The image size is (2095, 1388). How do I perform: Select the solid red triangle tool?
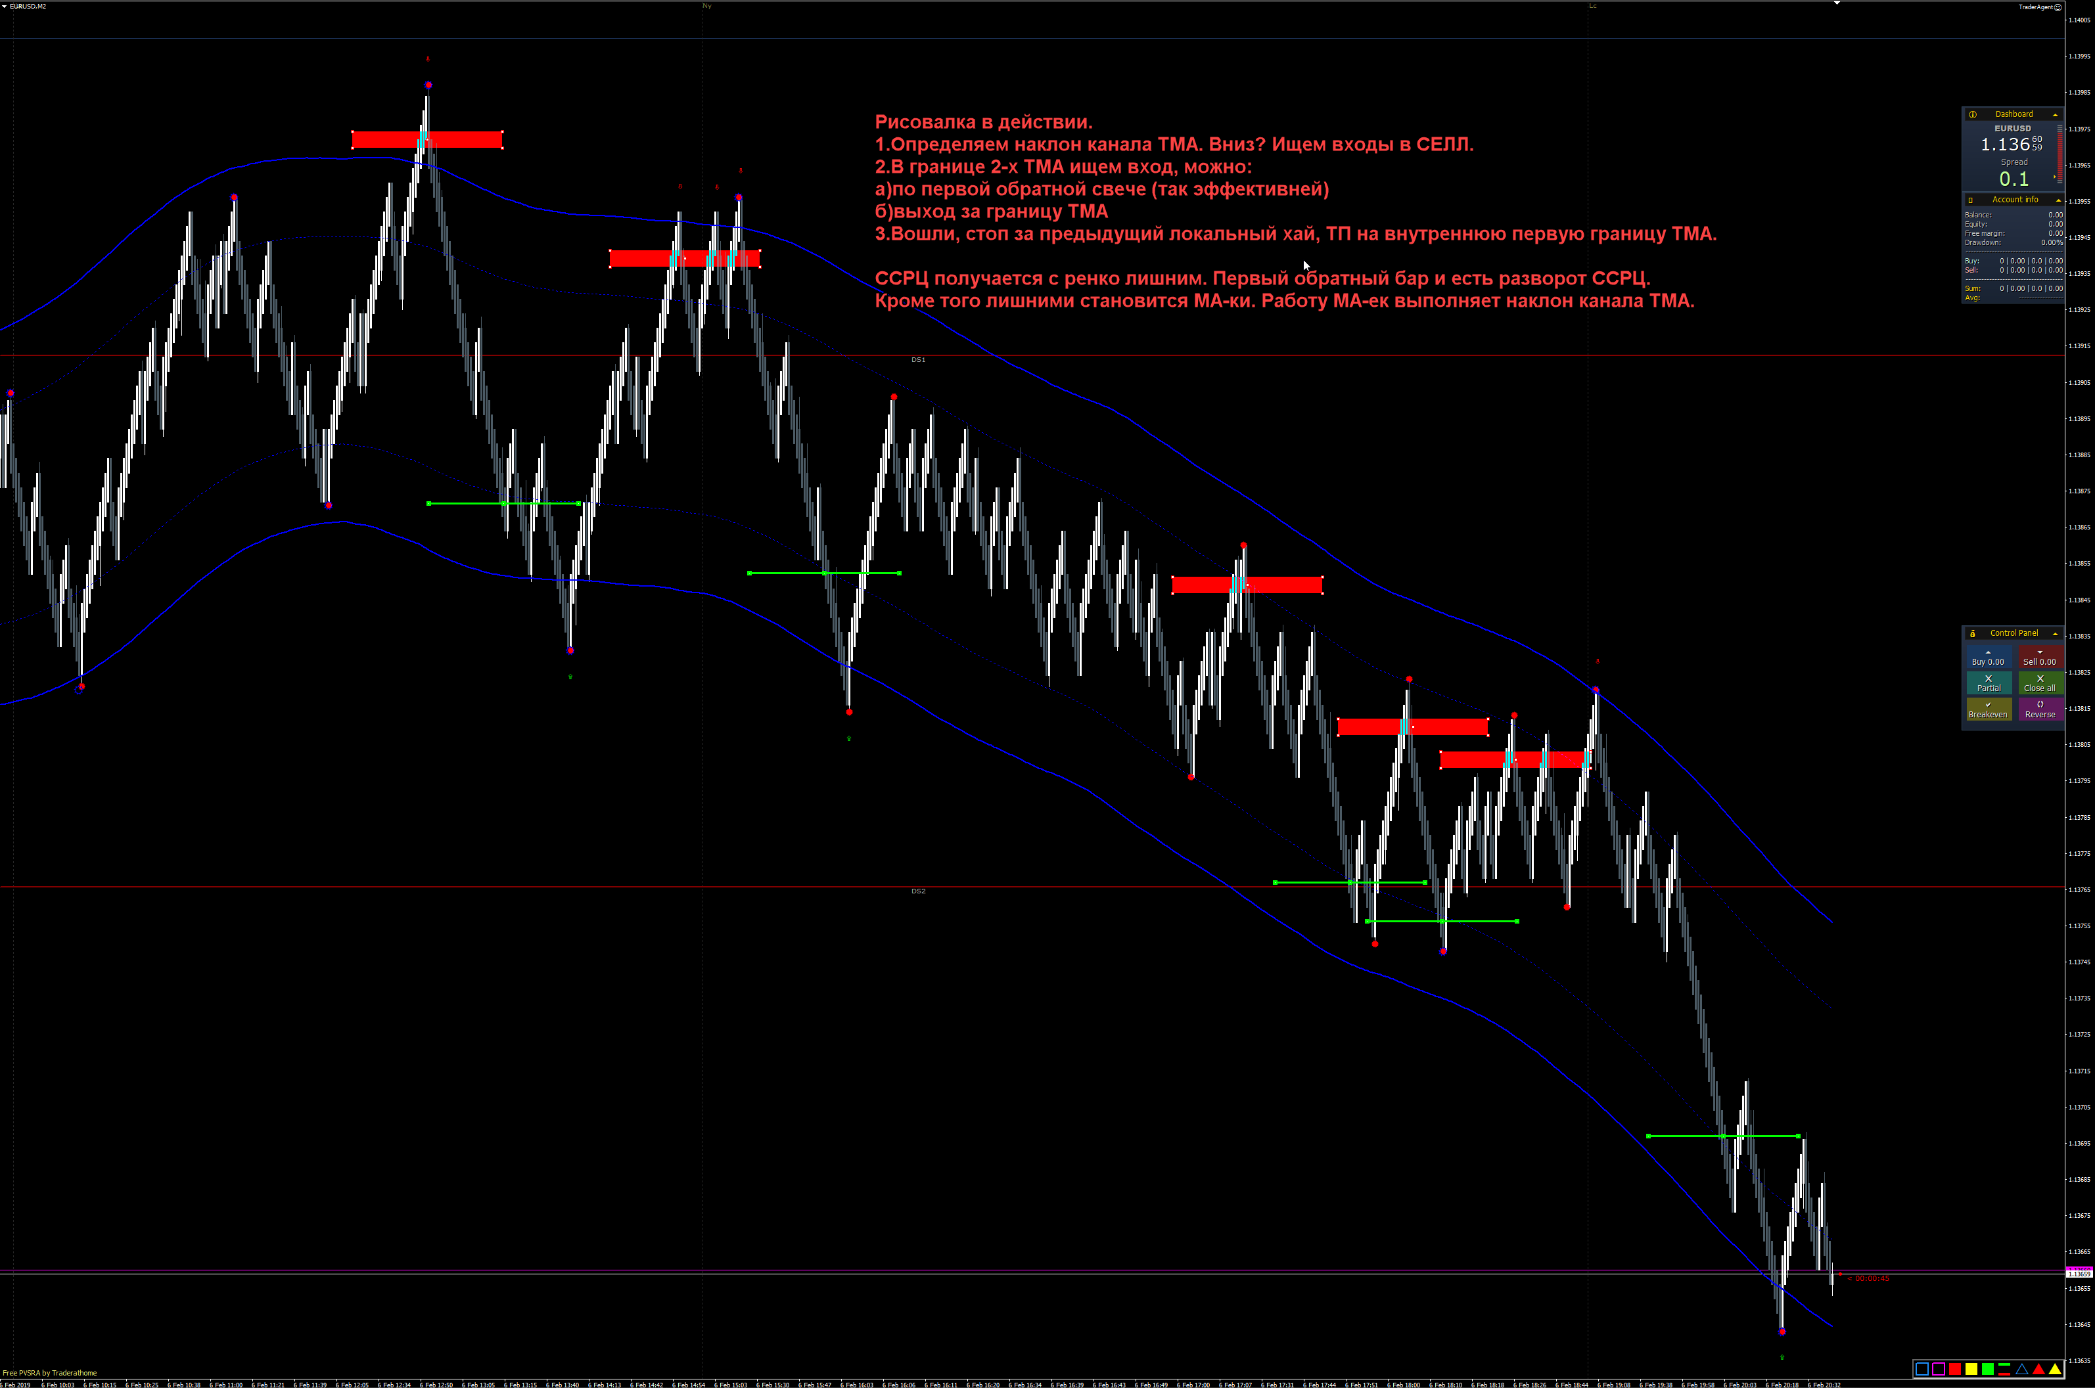click(x=2038, y=1368)
